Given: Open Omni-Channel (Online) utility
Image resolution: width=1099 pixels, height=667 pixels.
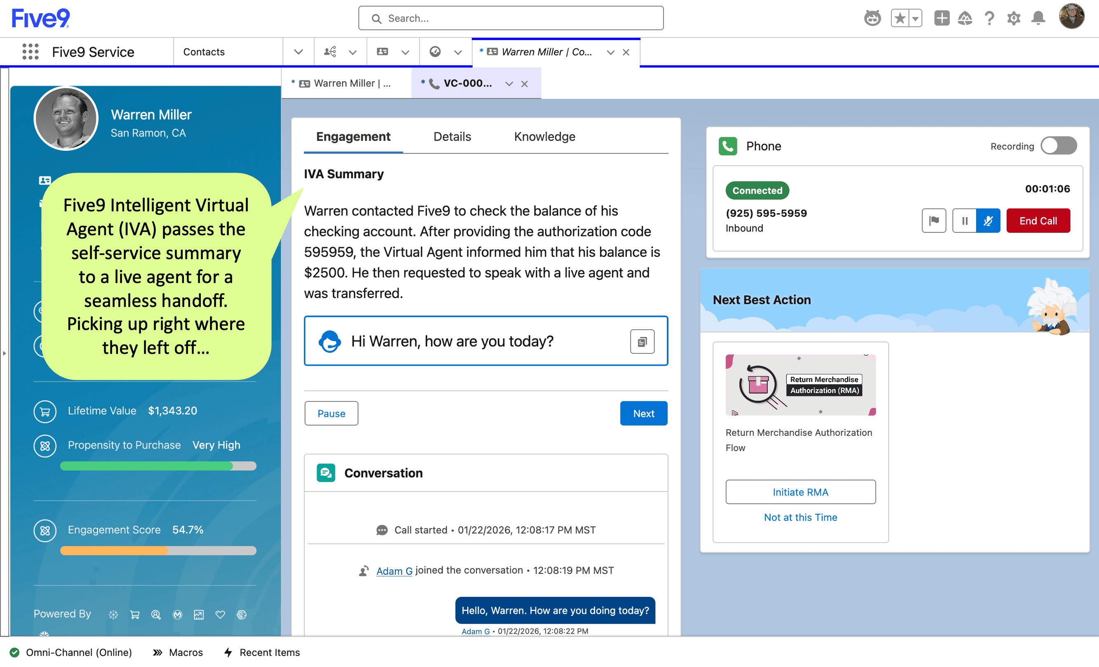Looking at the screenshot, I should tap(71, 652).
